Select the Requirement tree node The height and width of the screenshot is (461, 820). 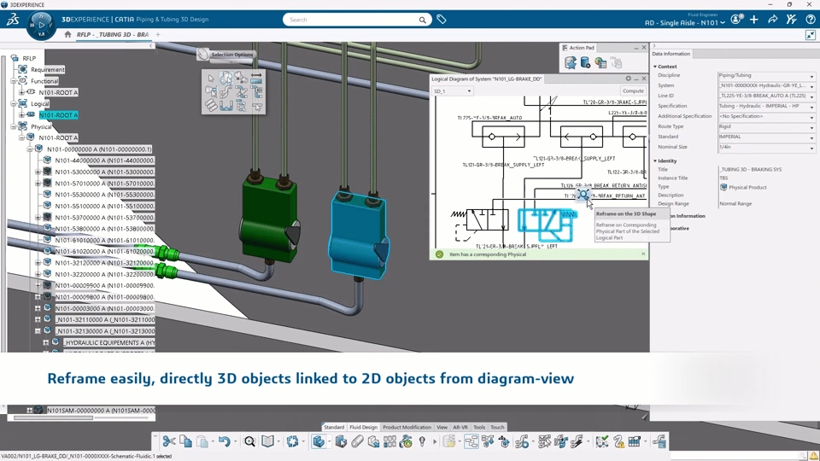point(48,69)
